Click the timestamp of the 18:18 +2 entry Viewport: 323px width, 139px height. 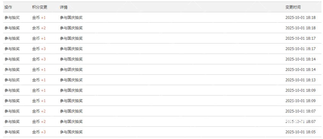(300, 28)
